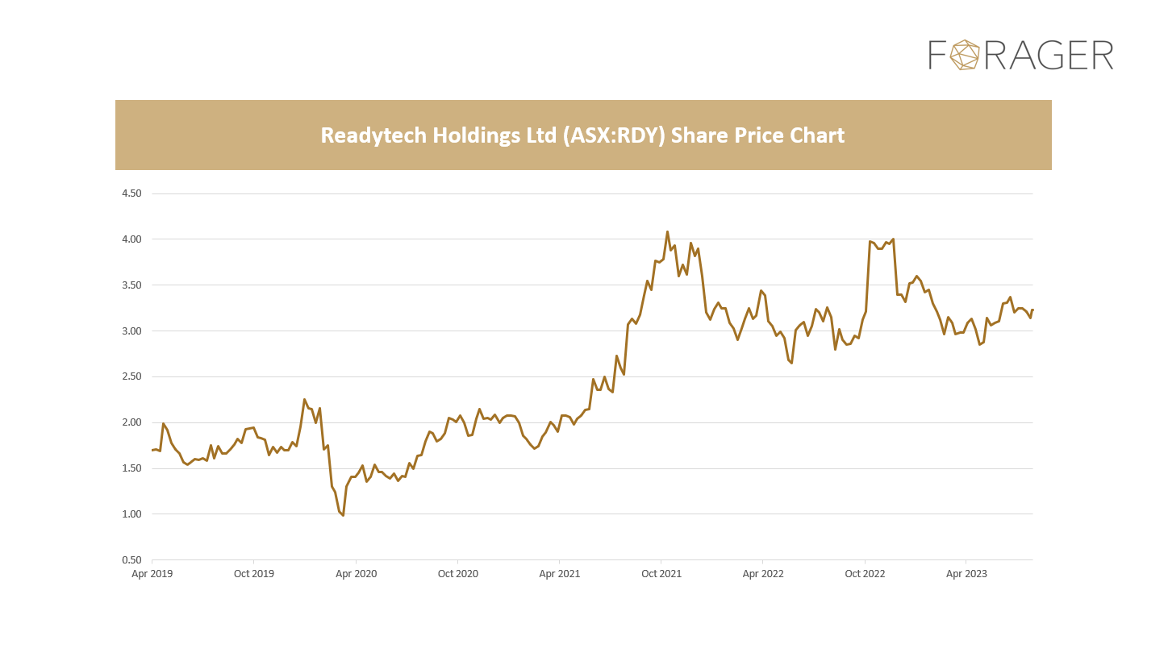Click the lowest share price point near 1.00
This screenshot has height=657, width=1168.
pyautogui.click(x=343, y=515)
